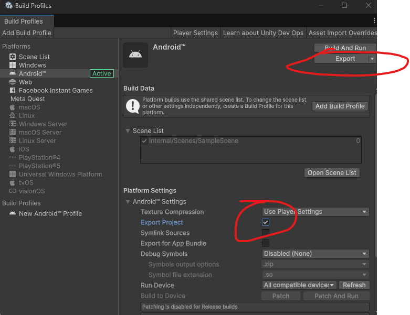Click the PlayStation 4 logo icon

(x=13, y=157)
